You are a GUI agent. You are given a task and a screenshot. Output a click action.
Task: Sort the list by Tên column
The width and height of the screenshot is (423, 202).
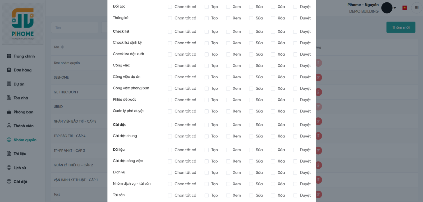pyautogui.click(x=62, y=47)
